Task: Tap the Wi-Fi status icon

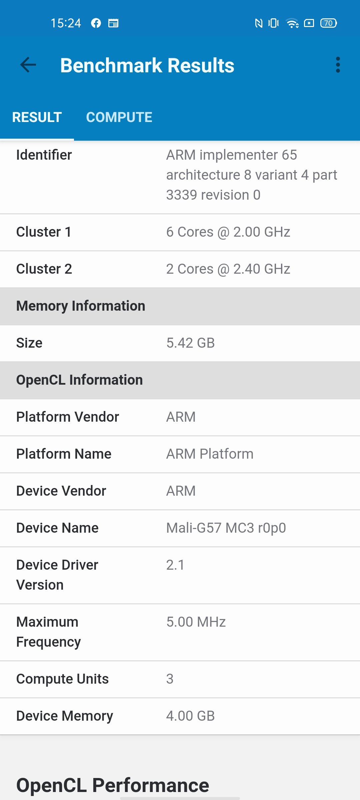Action: [292, 23]
